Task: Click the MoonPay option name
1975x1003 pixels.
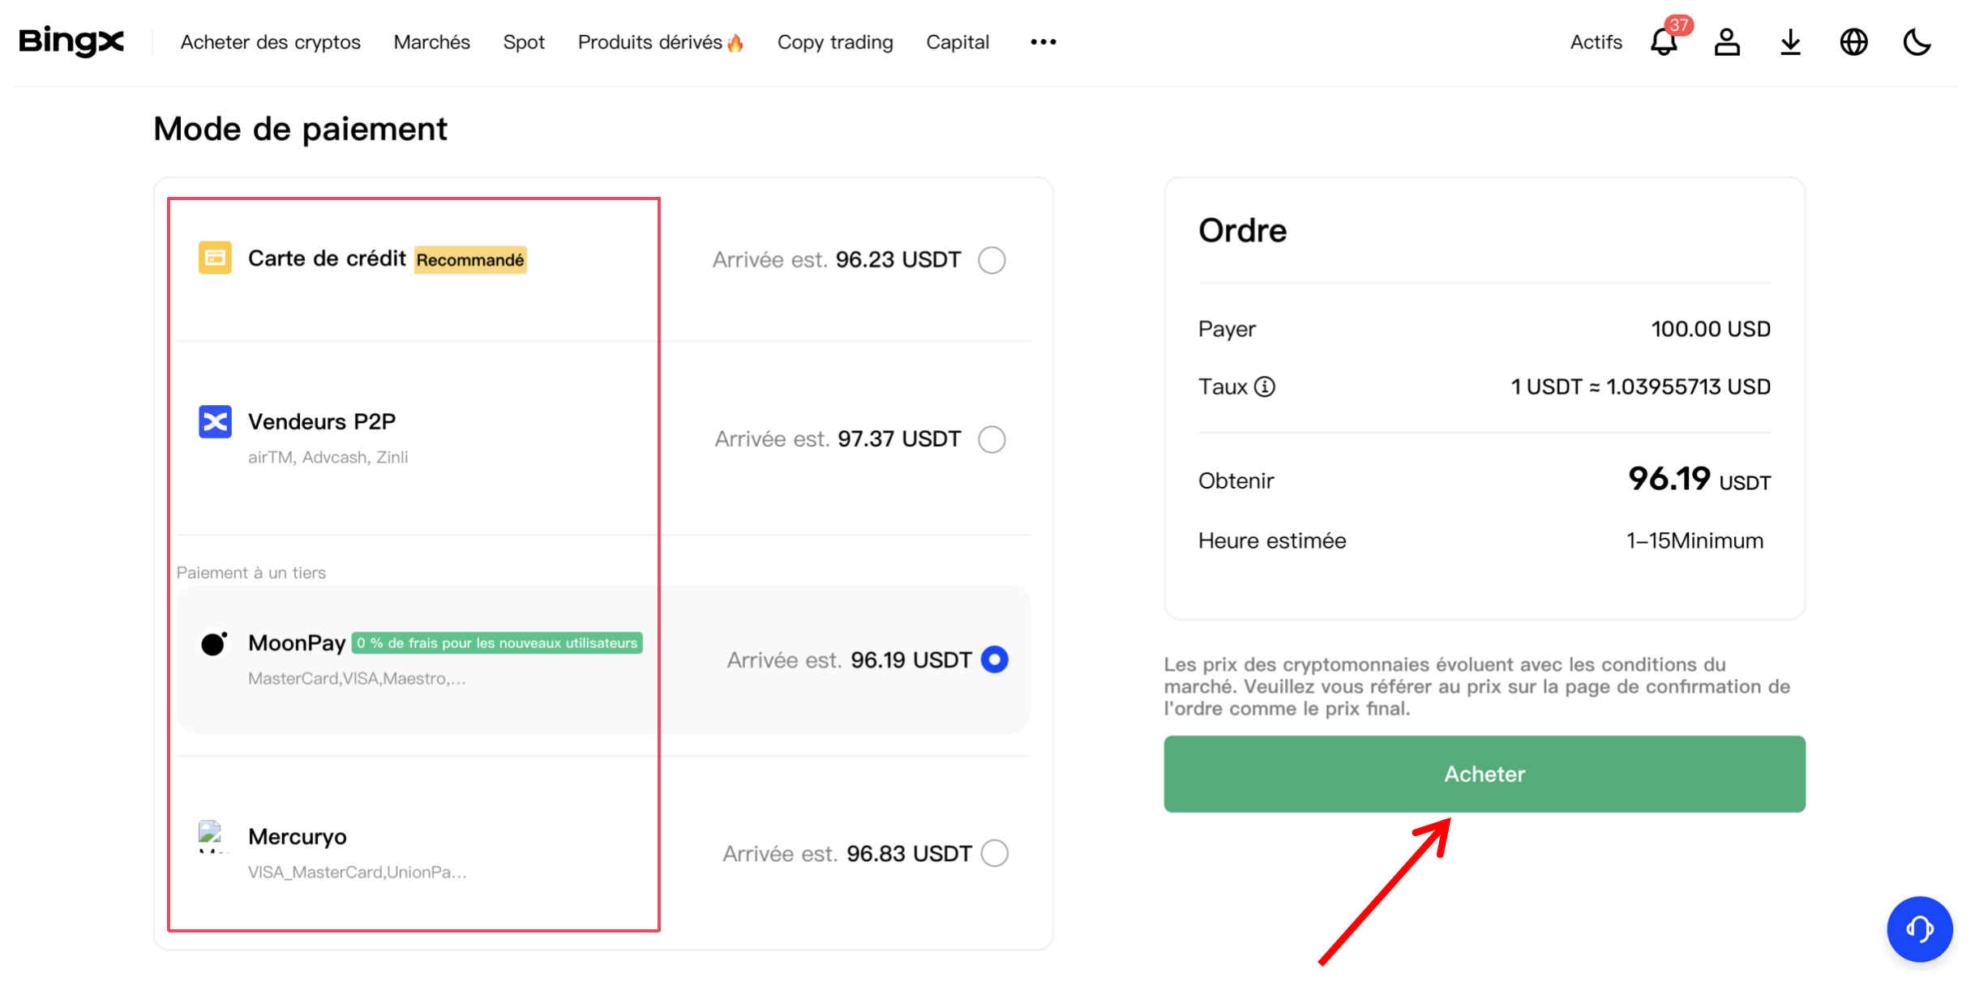Action: 297,643
